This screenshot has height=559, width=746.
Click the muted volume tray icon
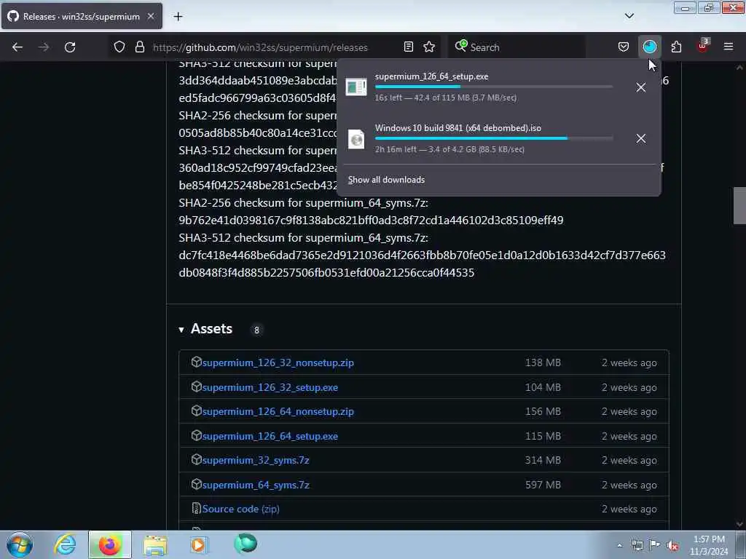[672, 546]
